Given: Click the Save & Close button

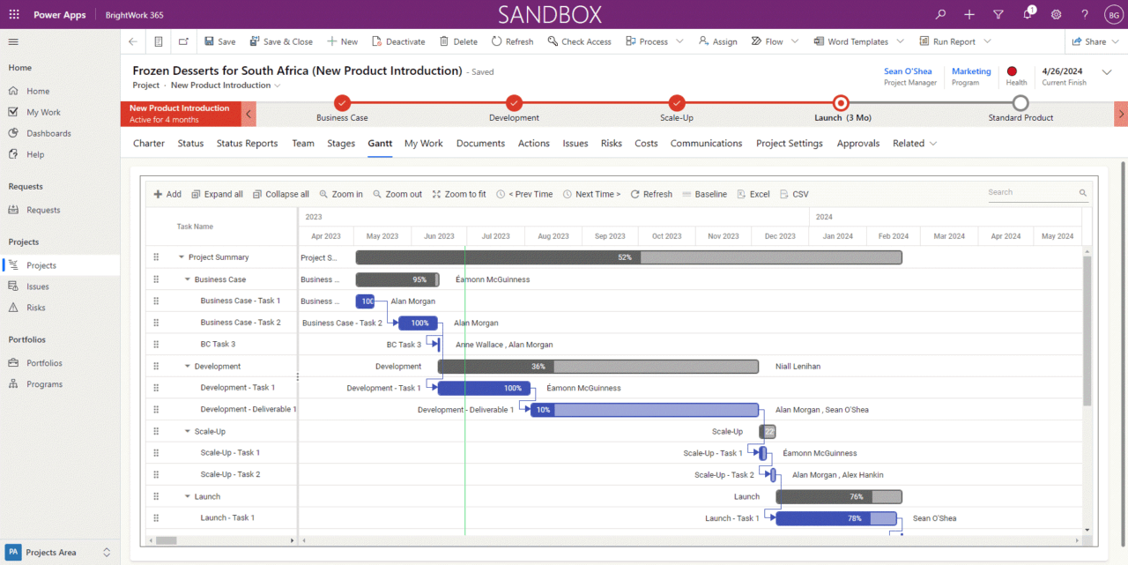Looking at the screenshot, I should coord(281,41).
